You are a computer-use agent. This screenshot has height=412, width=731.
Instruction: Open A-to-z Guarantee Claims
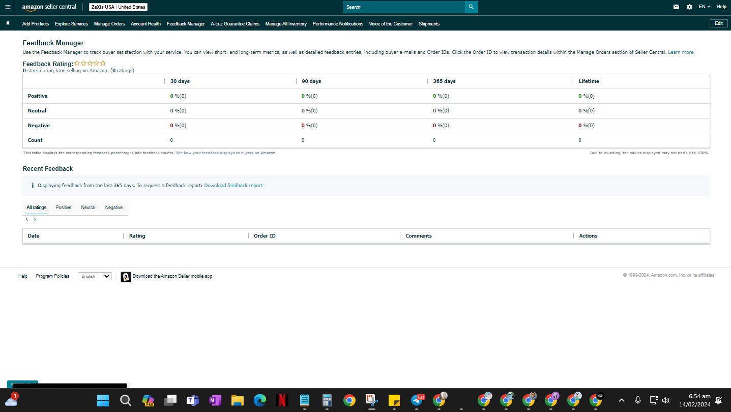click(235, 24)
